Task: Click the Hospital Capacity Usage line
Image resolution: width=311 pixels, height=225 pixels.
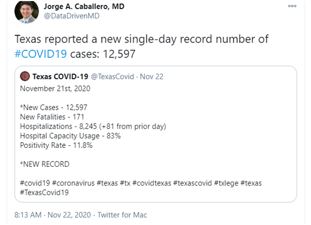Action: 70,136
